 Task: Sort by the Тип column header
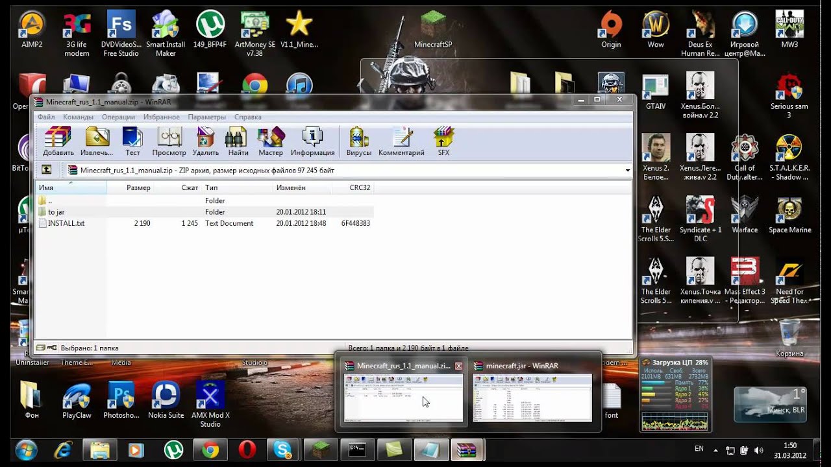coord(237,187)
